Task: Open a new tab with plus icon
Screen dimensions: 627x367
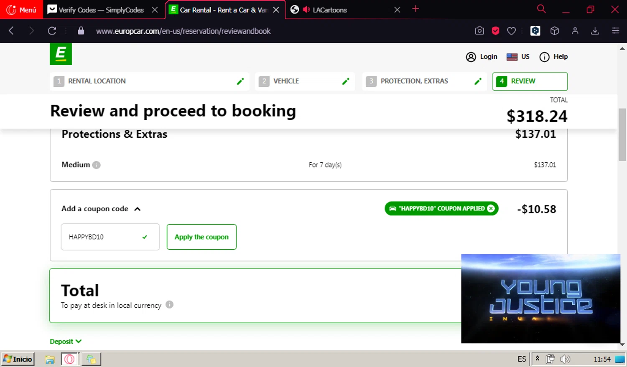Action: point(415,9)
